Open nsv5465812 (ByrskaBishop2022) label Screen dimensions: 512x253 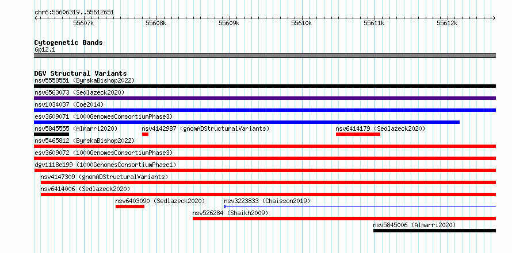point(85,141)
